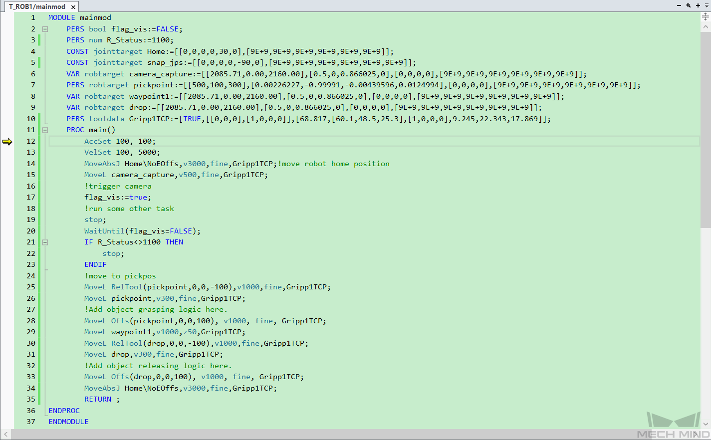Click 'WaitUntil(flag_vis=FALSE);' instruction
Screen dimensions: 711x440
143,231
